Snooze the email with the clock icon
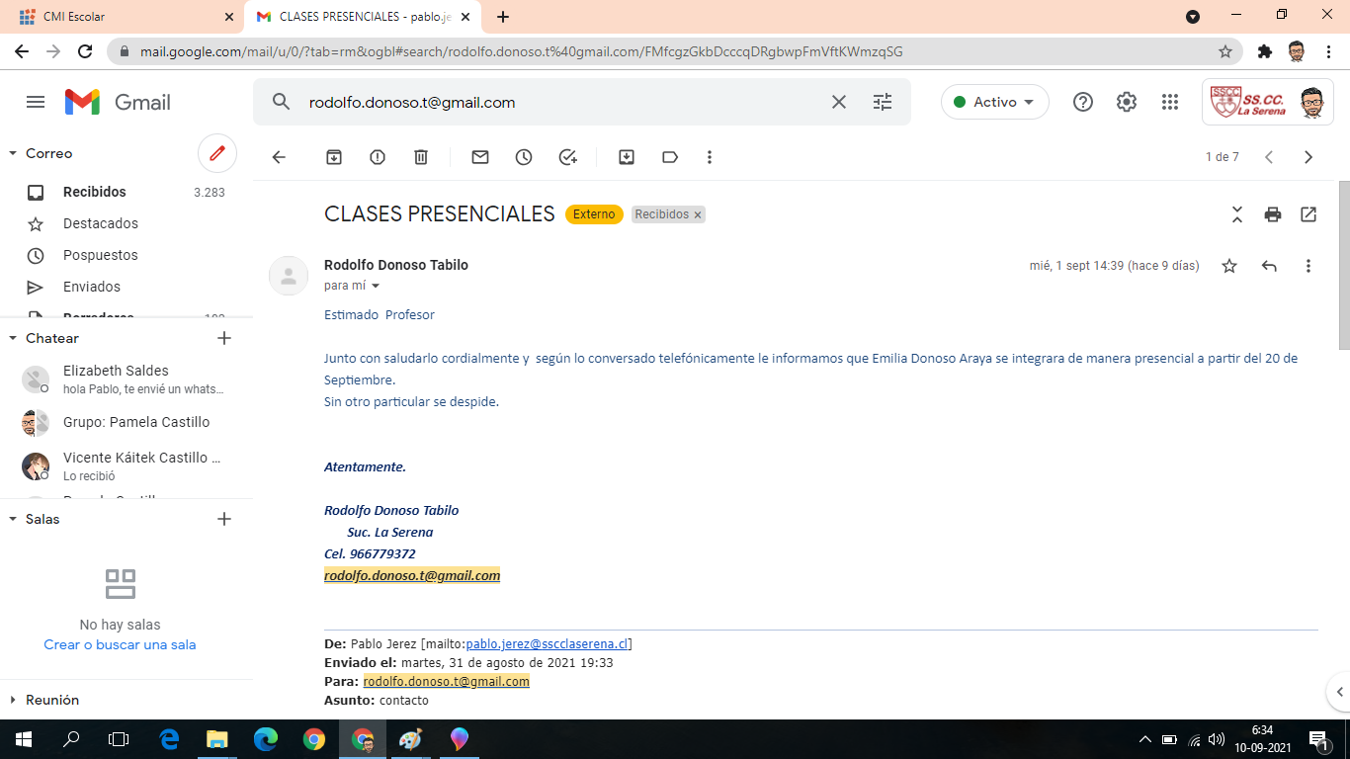The image size is (1350, 759). point(524,157)
